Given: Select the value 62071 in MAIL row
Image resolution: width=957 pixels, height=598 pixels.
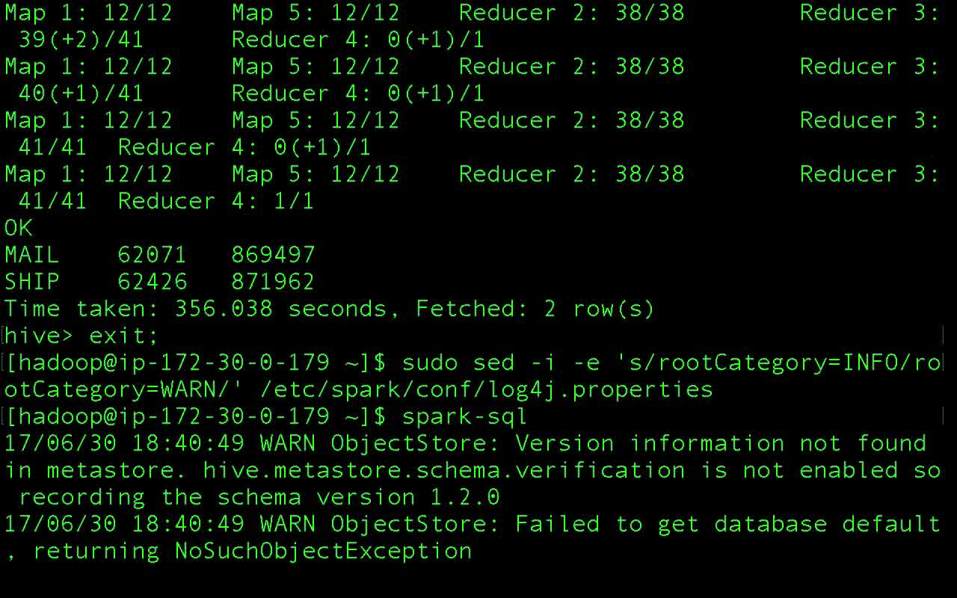Looking at the screenshot, I should click(152, 255).
